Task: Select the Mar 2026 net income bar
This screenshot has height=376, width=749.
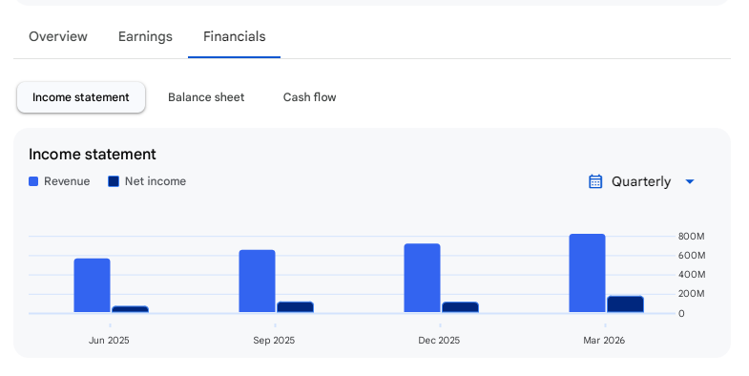Action: point(625,304)
